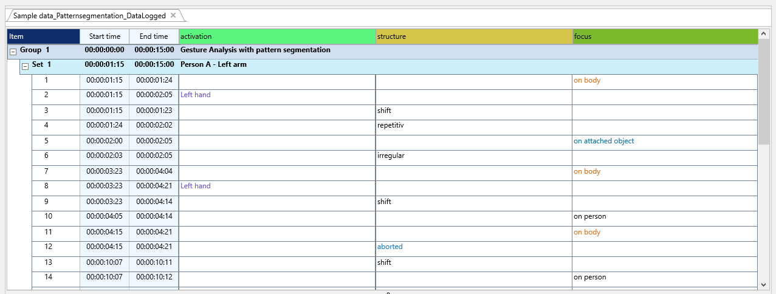776x294 pixels.
Task: Click row 5 start time 00:00:02:00
Action: 105,141
